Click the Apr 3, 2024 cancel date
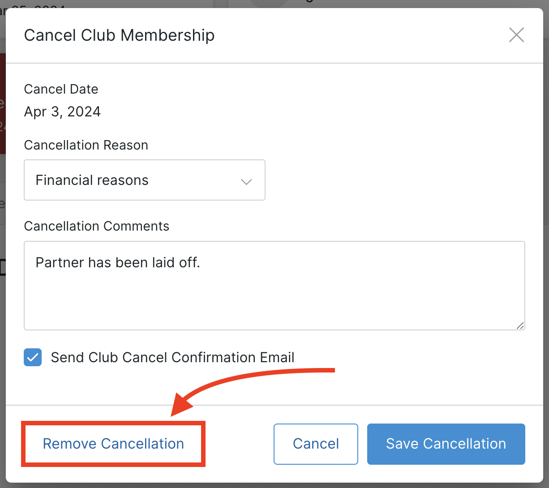Screen dimensions: 549x488 pyautogui.click(x=62, y=111)
